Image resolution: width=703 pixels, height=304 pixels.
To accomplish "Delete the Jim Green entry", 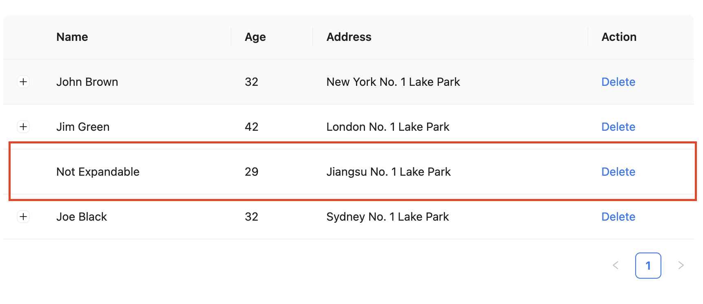I will (618, 127).
